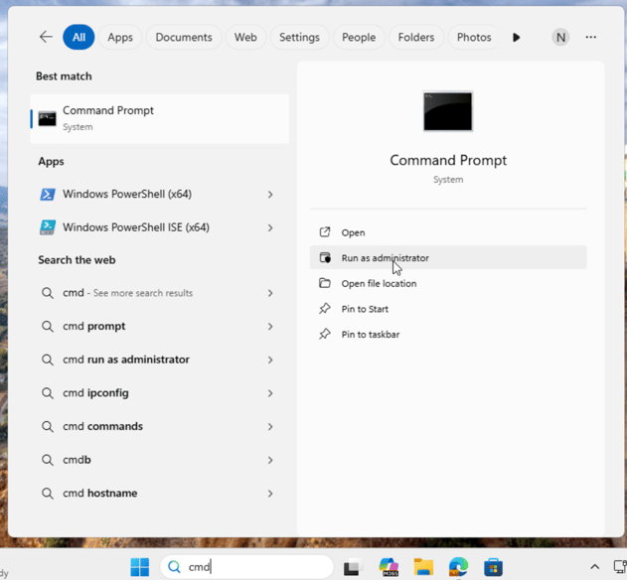627x580 pixels.
Task: Choose Open in Command Prompt actions
Action: [448, 232]
